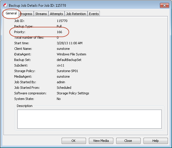Screen dimensions: 172x148
Task: Close the Backup Job Details window
Action: [164, 5]
